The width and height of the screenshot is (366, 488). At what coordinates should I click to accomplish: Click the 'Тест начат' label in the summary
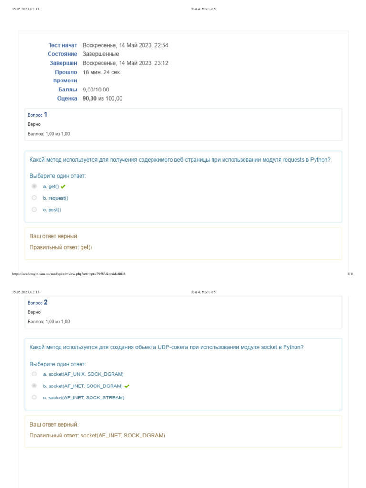[62, 45]
